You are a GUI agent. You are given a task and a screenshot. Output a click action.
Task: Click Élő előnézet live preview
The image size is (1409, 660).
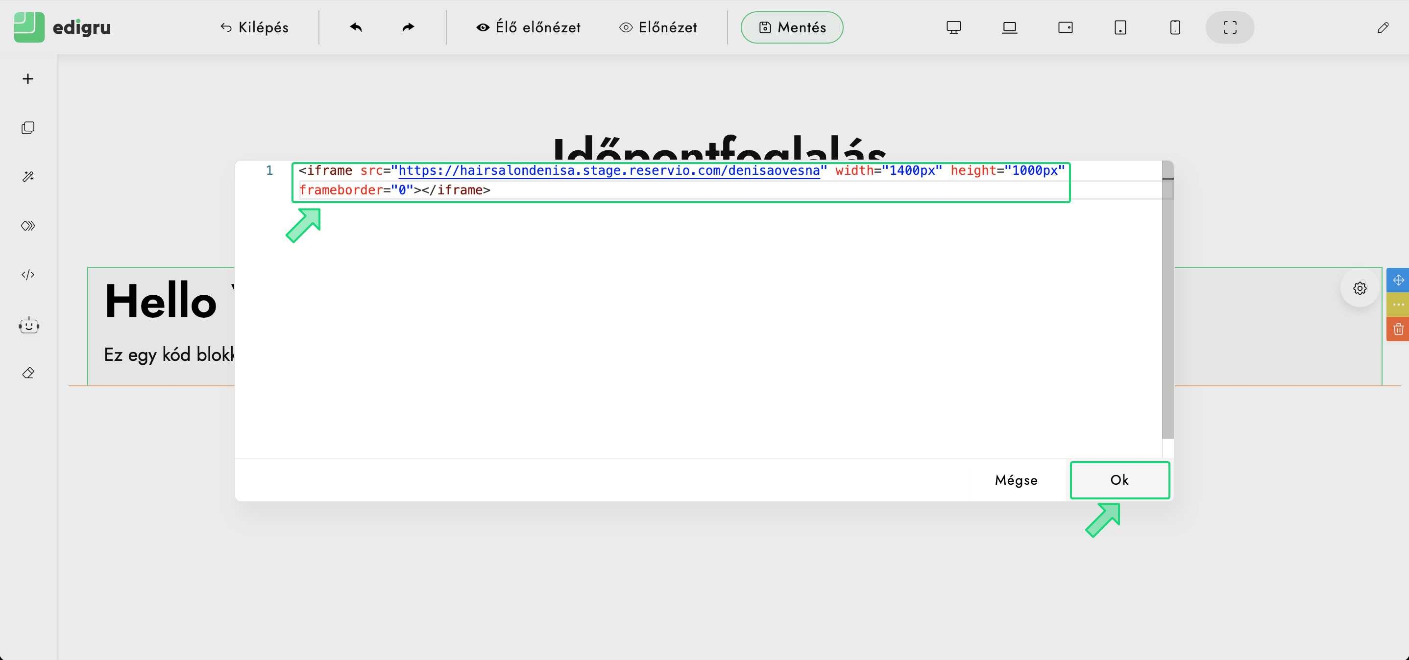(x=528, y=27)
